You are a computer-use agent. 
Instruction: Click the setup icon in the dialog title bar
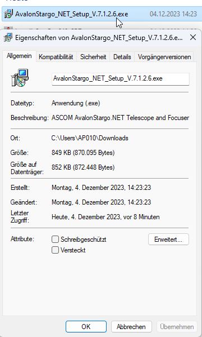click(8, 38)
